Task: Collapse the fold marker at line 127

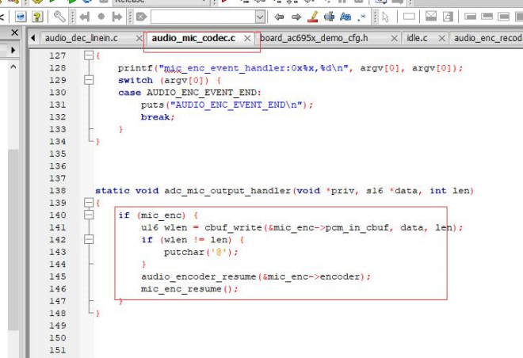Action: (89, 55)
